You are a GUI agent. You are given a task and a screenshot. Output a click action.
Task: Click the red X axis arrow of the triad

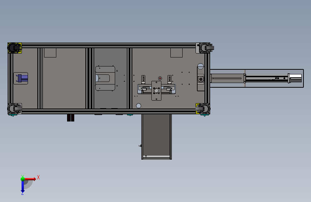[x=31, y=179]
